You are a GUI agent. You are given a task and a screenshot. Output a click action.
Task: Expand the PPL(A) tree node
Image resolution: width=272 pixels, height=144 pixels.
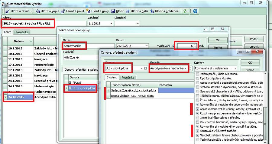click(x=70, y=82)
